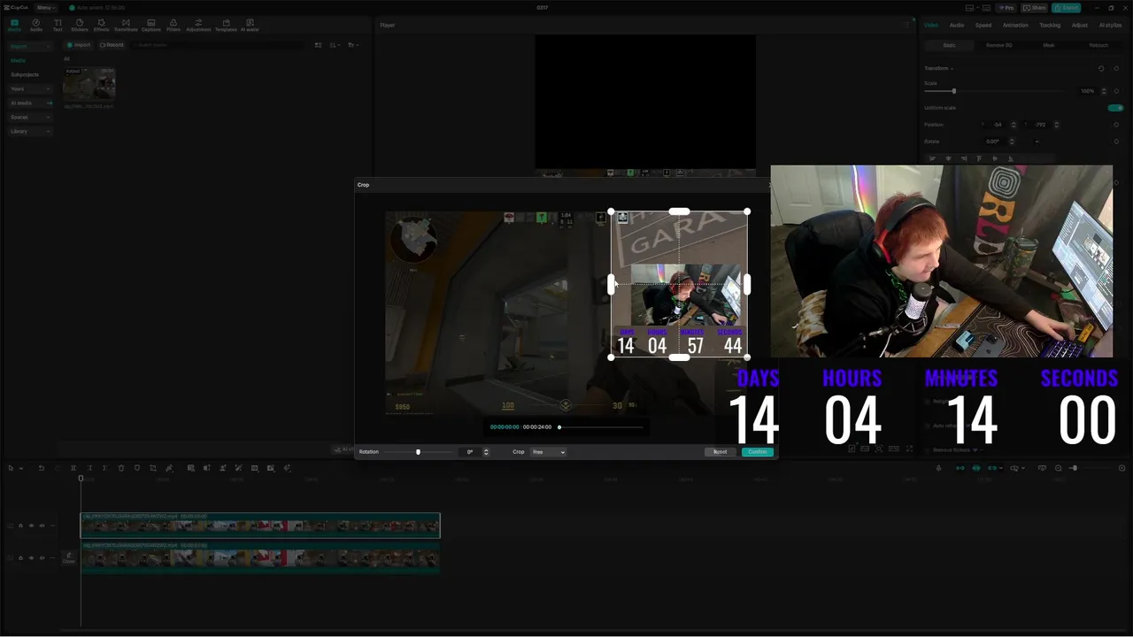Screen dimensions: 1133x637
Task: Add a keyframe for Scale
Action: point(1116,91)
